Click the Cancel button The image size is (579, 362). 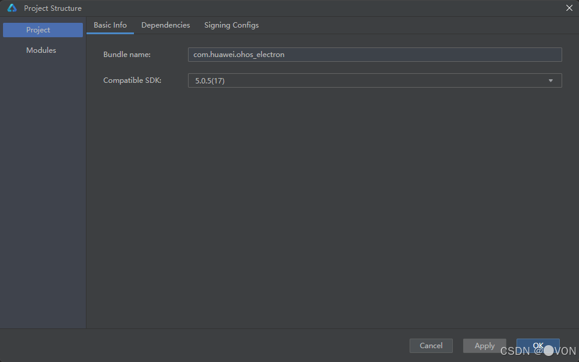pyautogui.click(x=431, y=346)
